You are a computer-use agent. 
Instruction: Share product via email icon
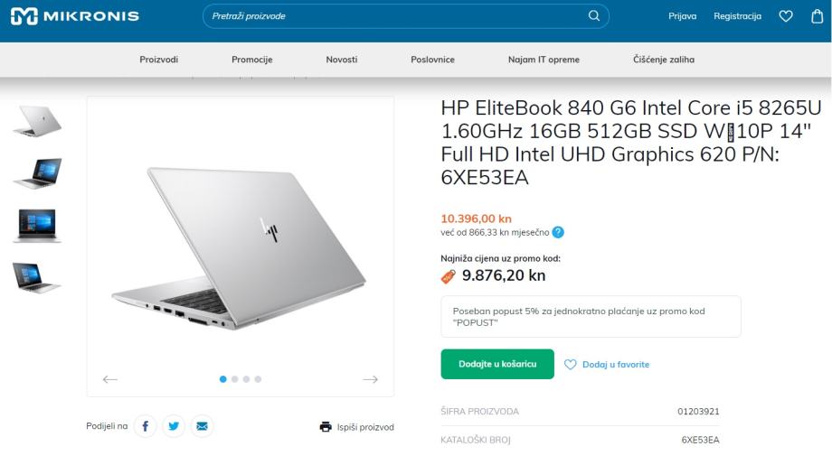(x=203, y=426)
